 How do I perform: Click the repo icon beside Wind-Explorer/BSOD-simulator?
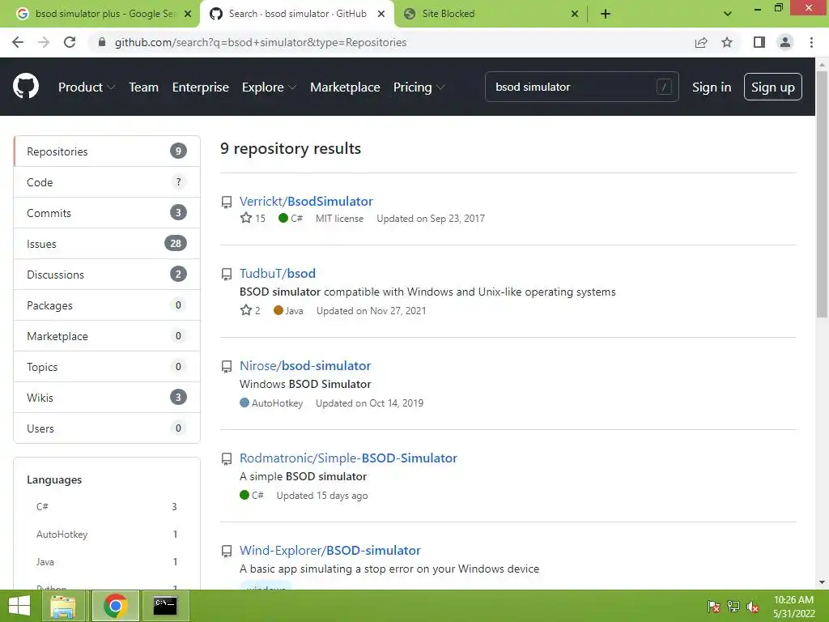click(x=227, y=551)
